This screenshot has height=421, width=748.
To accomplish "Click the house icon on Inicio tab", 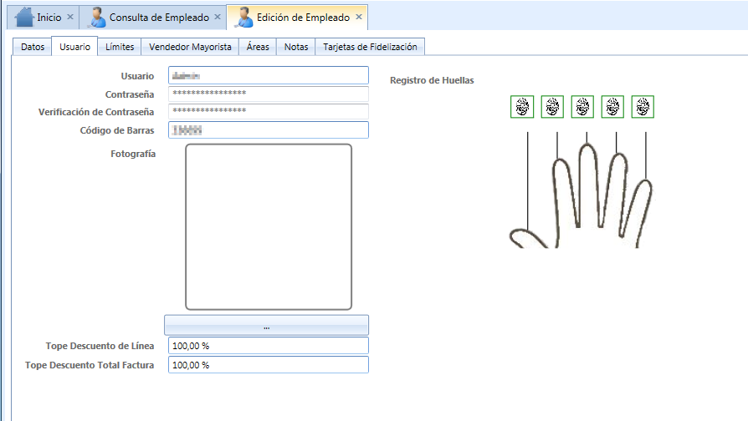I will click(24, 18).
